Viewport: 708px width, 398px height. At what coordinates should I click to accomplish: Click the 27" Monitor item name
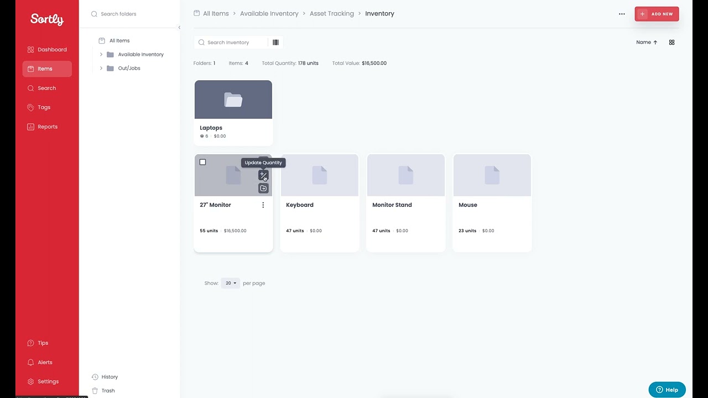point(215,205)
